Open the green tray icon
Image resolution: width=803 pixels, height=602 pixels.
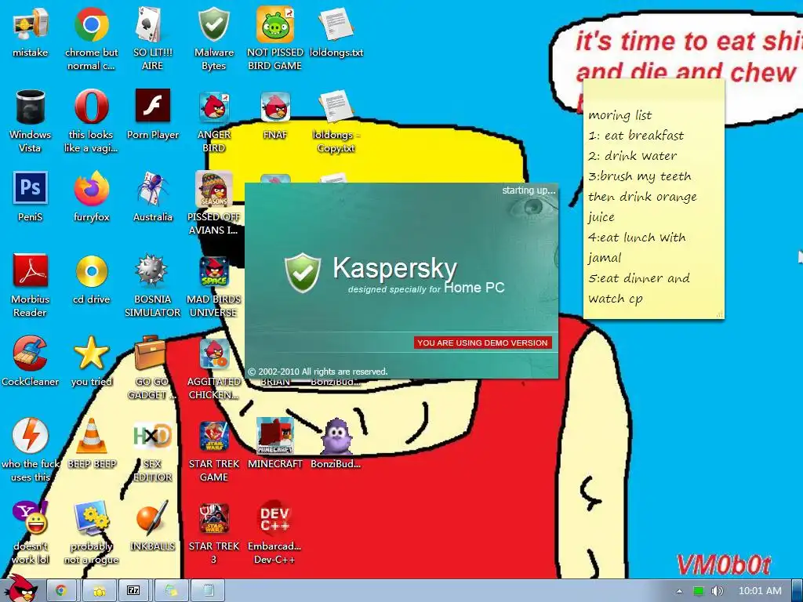tap(699, 591)
